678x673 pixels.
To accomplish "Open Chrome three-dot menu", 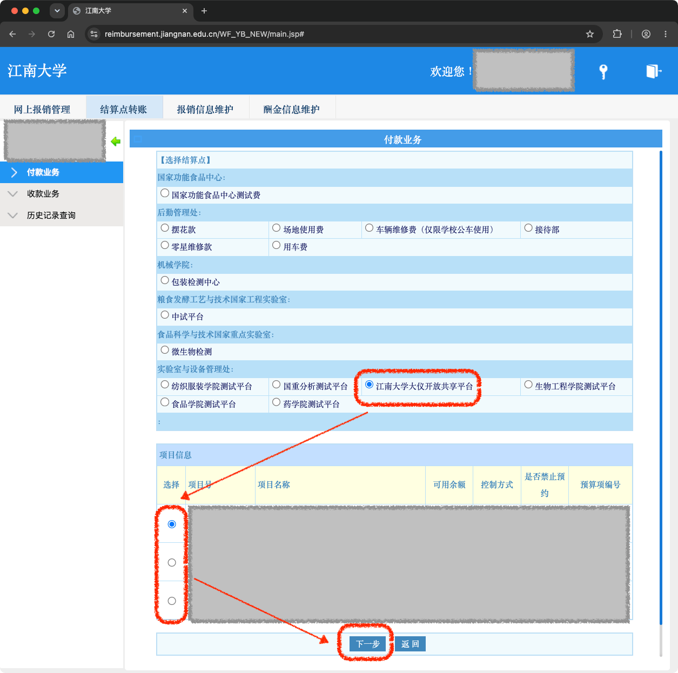I will pyautogui.click(x=666, y=34).
